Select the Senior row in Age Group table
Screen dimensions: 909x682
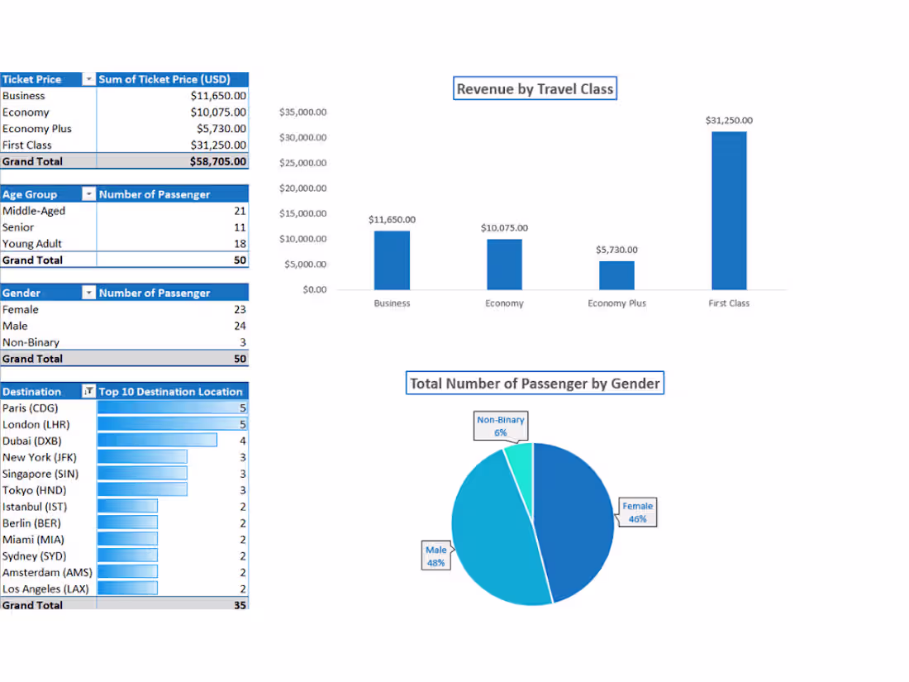20,227
